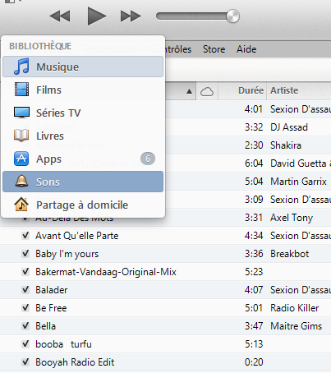331x373 pixels.
Task: Select the song Bella
Action: tap(46, 326)
